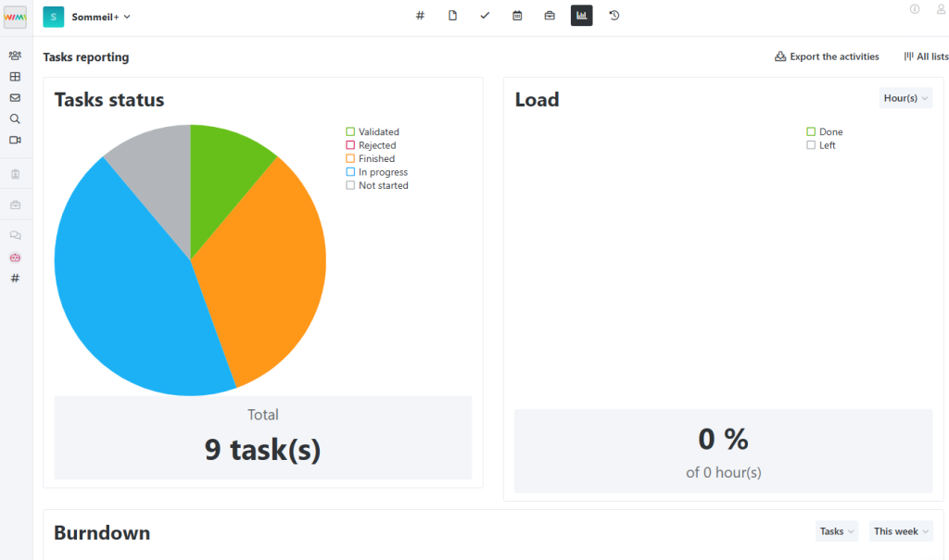Click Export the activities
The width and height of the screenshot is (949, 560).
click(x=827, y=56)
